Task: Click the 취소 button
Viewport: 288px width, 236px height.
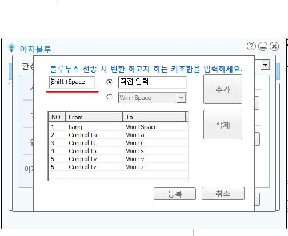Action: coord(223,194)
